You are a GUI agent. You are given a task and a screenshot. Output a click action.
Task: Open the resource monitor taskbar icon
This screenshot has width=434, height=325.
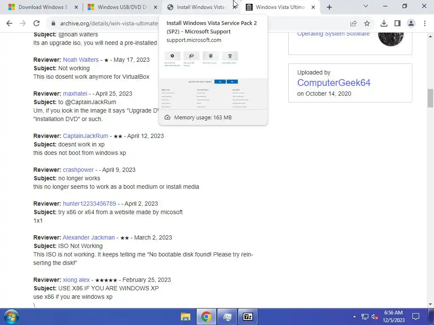point(227,317)
